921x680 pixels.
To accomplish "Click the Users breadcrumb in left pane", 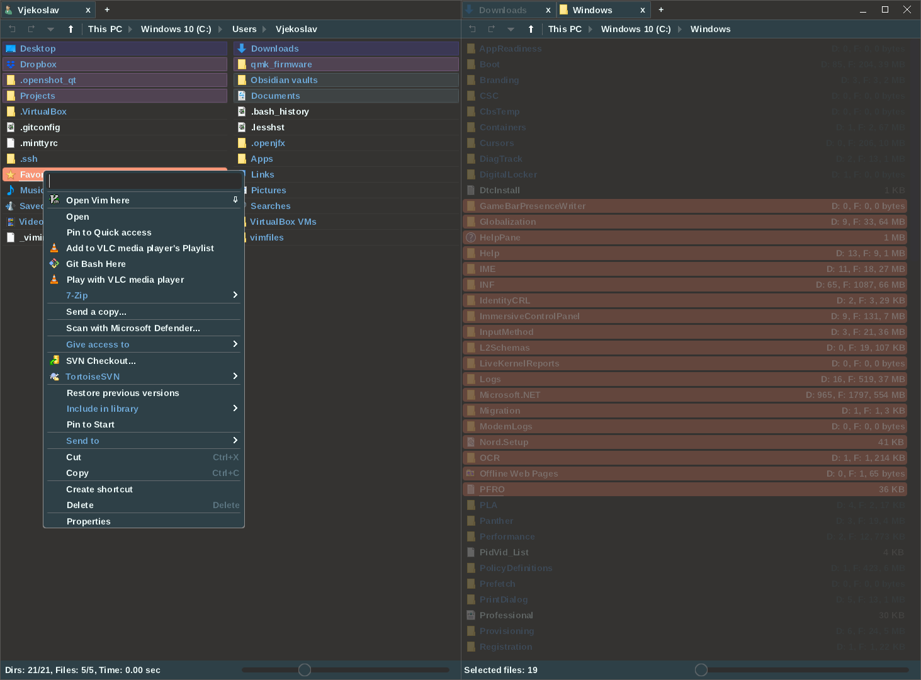I will [244, 29].
